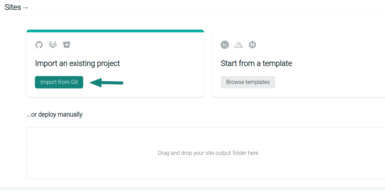Click 'Drag and drop your site output folder here' text
The image size is (385, 191).
pos(208,153)
